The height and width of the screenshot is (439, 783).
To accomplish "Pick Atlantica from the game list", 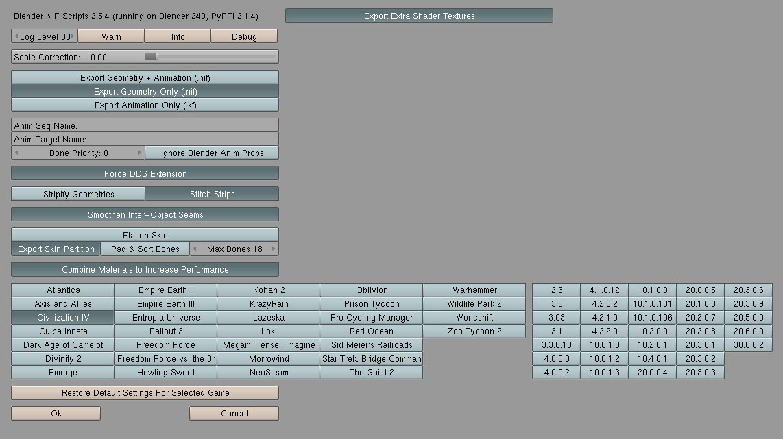I will [x=63, y=290].
